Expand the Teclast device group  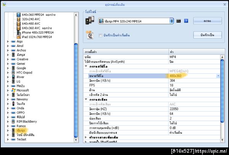(x=8, y=139)
